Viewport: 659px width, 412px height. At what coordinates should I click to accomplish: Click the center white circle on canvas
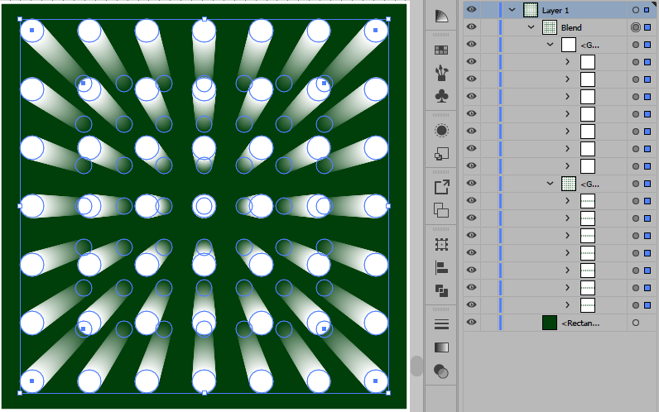click(x=204, y=206)
